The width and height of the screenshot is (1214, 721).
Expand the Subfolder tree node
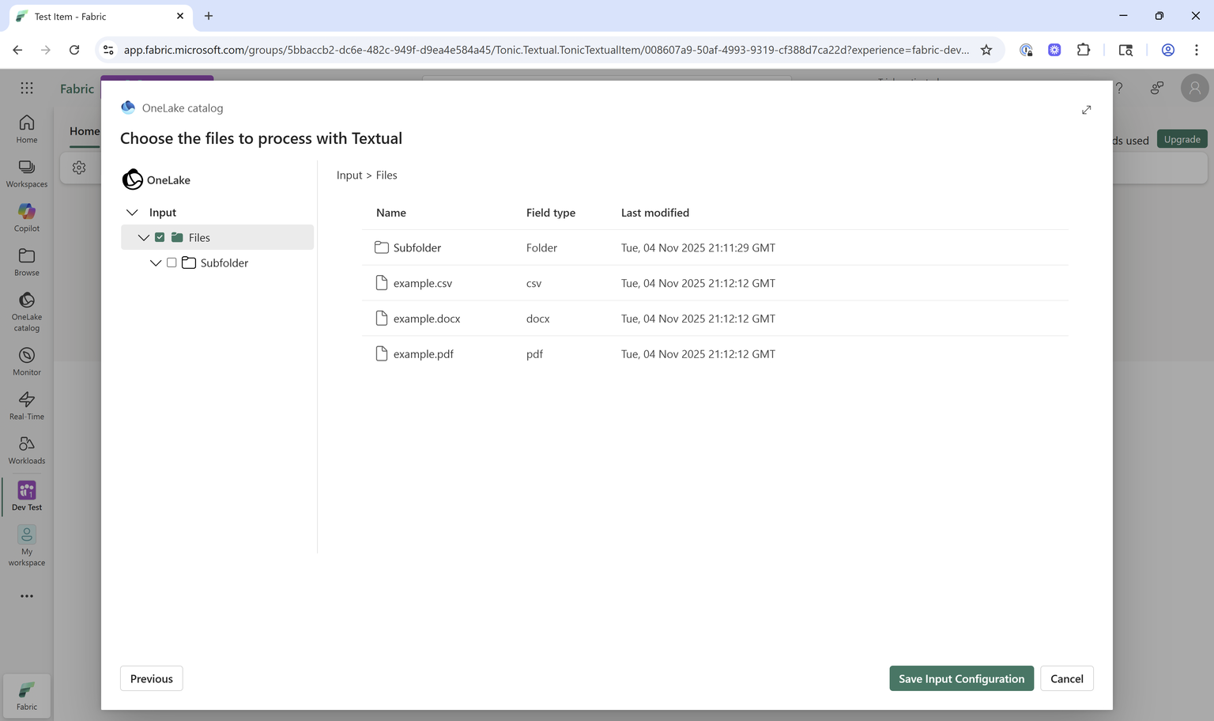coord(155,262)
